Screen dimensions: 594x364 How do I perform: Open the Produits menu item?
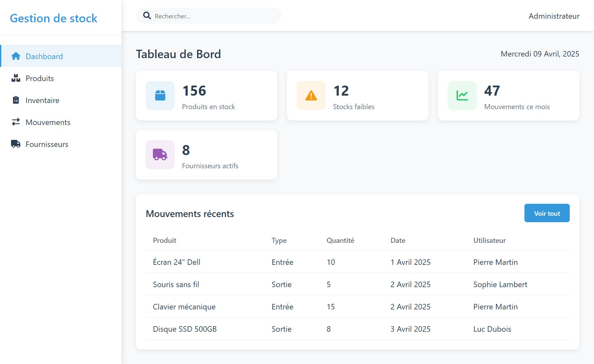(40, 78)
